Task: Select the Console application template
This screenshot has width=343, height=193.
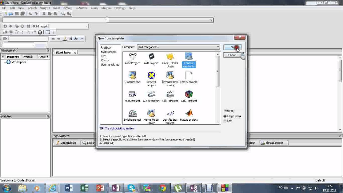Action: [189, 61]
